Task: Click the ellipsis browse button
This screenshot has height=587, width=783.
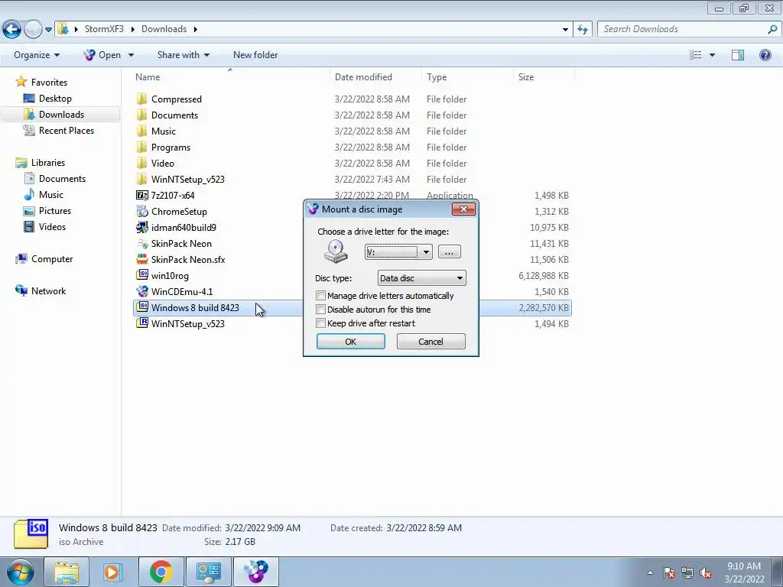Action: [449, 252]
